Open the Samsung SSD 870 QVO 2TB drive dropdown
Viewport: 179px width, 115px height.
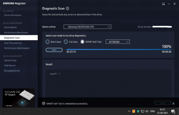[87, 27]
